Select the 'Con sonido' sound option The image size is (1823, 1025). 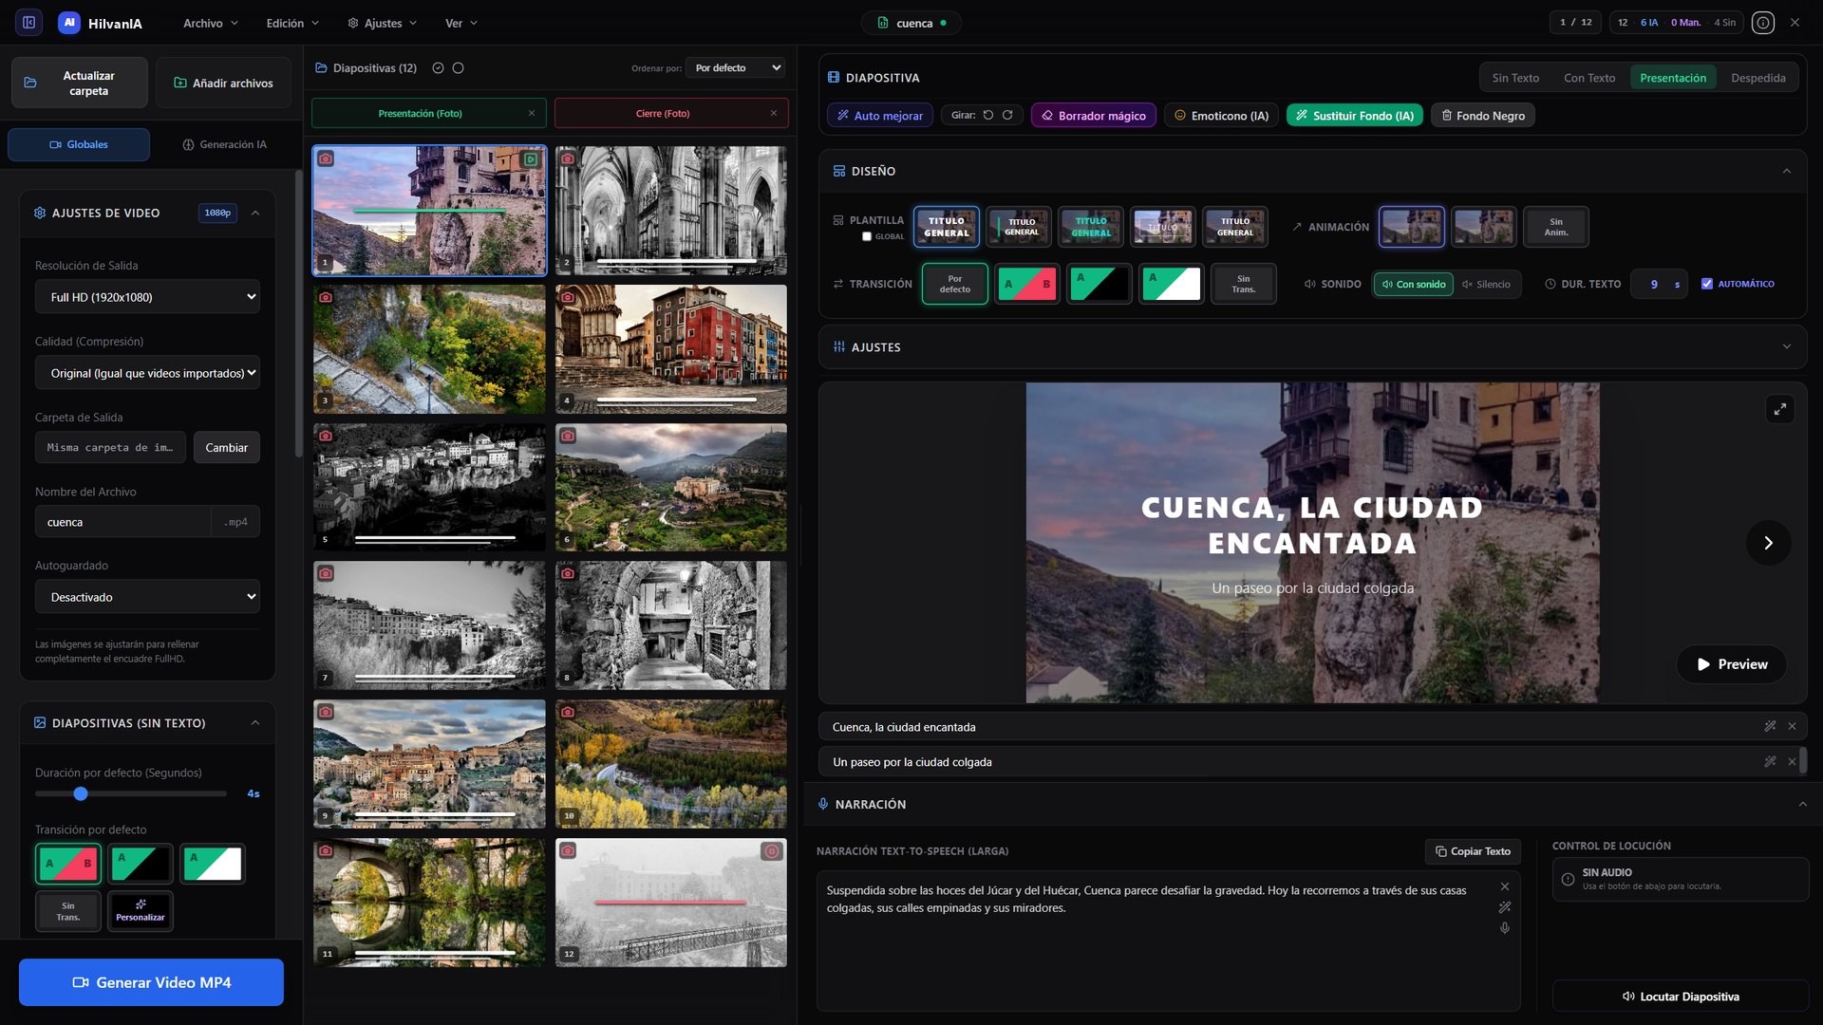coord(1413,284)
